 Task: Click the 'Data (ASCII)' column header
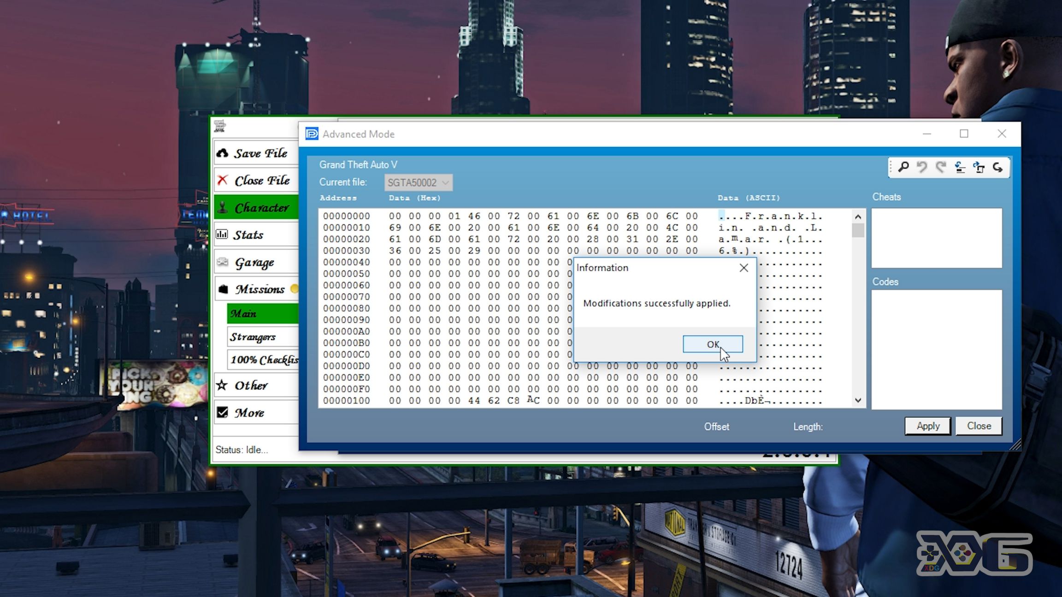click(749, 198)
